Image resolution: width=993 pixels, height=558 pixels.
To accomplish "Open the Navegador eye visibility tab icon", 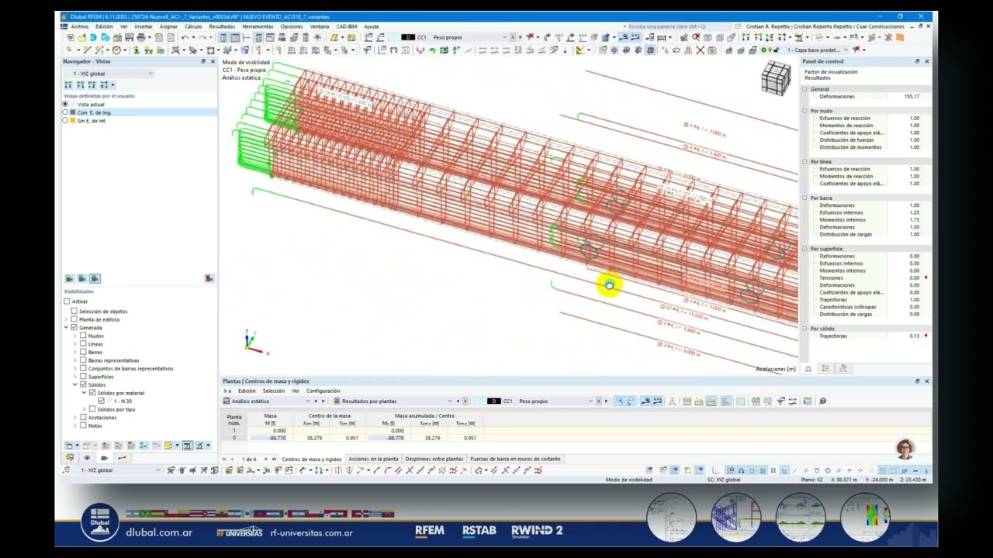I will pyautogui.click(x=86, y=458).
